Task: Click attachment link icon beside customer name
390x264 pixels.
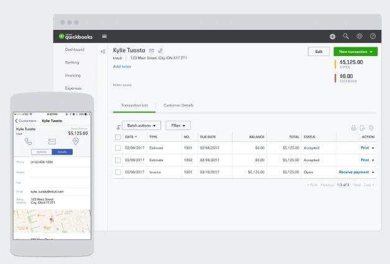Action: click(x=160, y=50)
